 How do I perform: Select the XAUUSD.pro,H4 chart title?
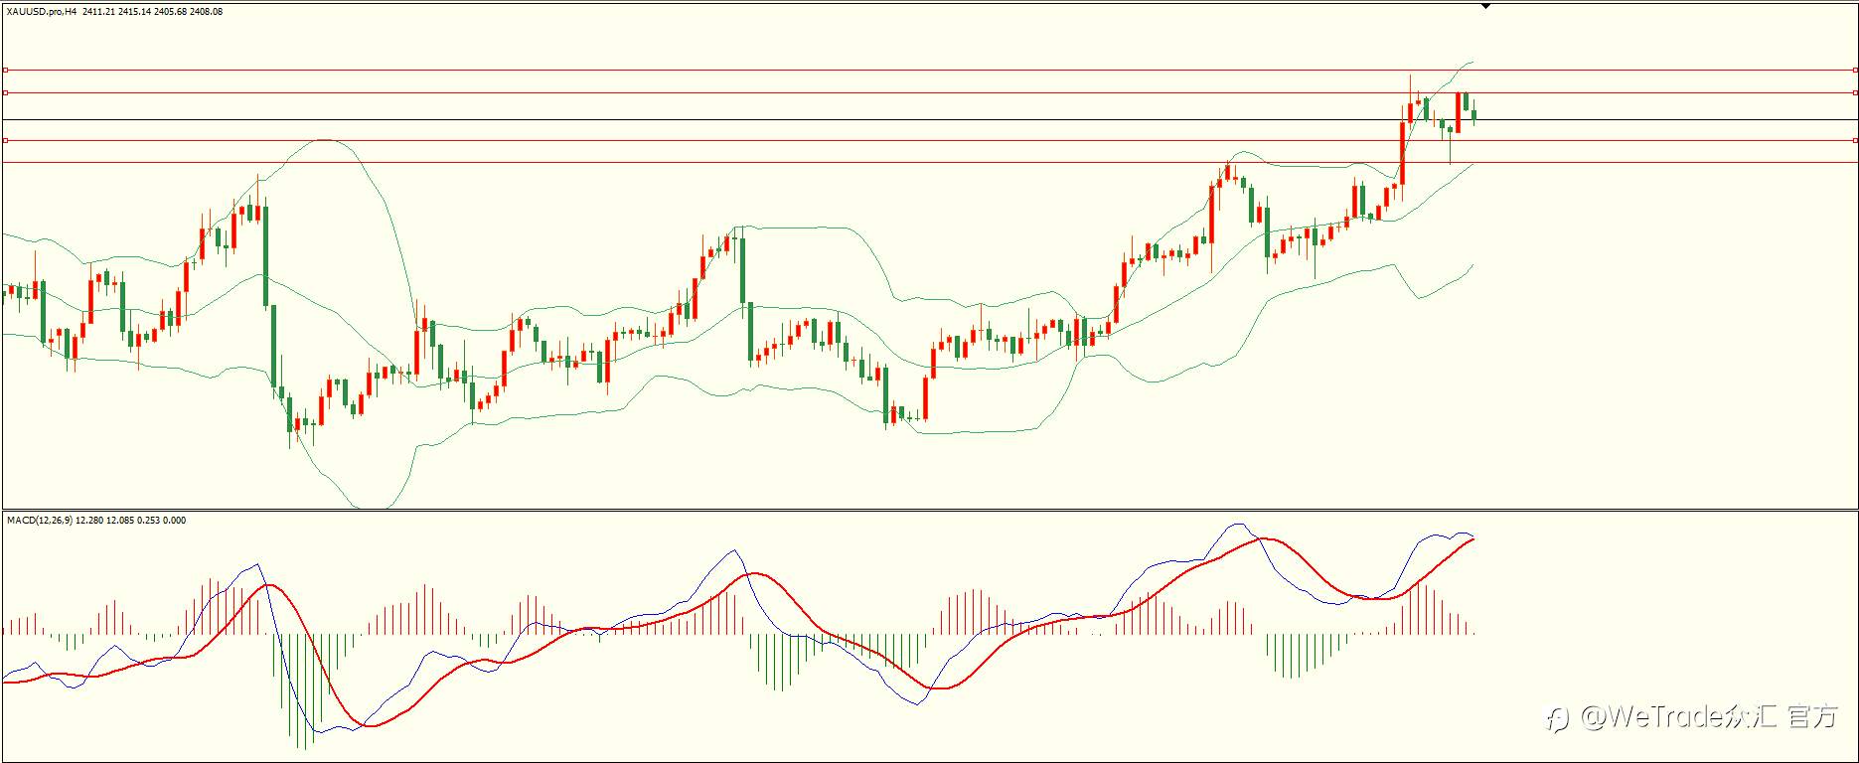tap(42, 12)
